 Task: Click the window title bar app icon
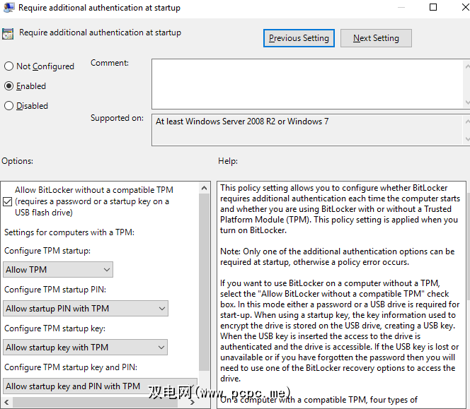(x=8, y=7)
